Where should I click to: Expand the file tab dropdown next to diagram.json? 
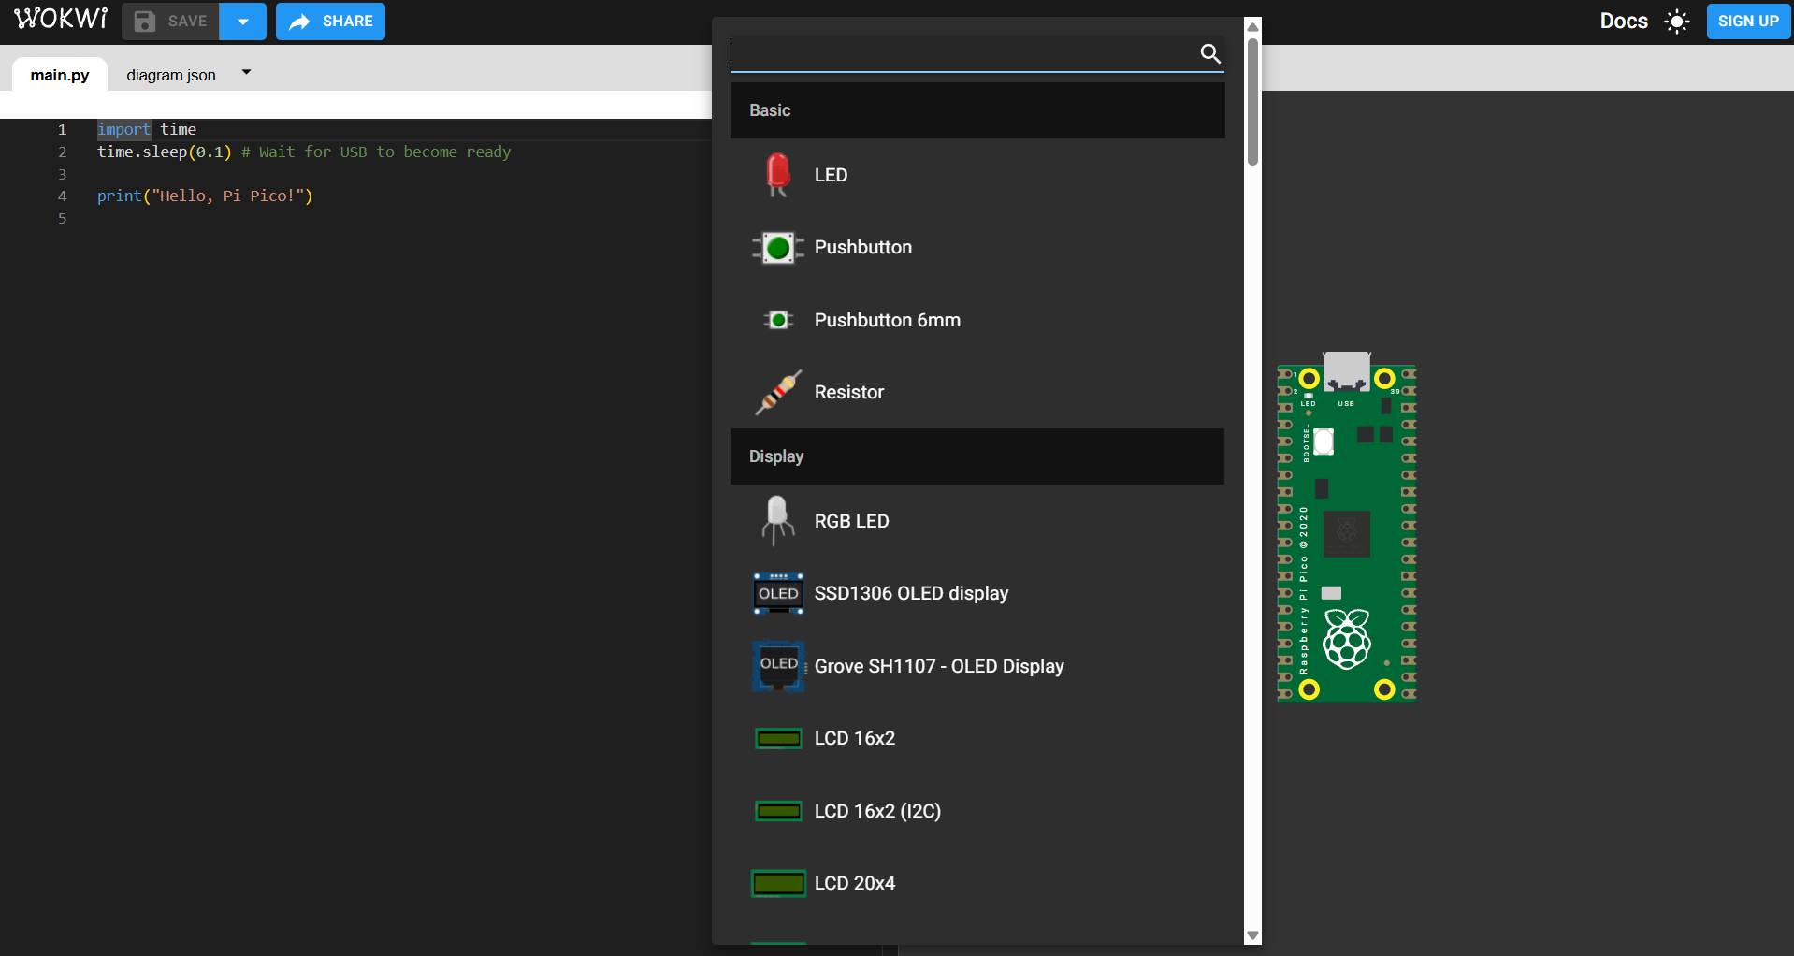pos(246,71)
